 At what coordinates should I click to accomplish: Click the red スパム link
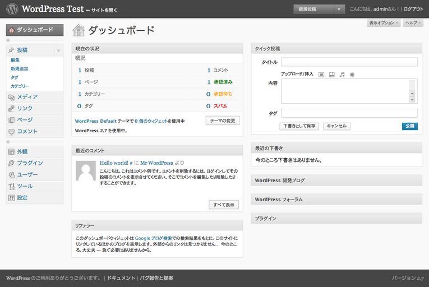[220, 106]
